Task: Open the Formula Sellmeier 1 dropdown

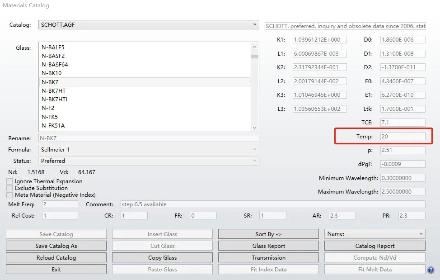Action: [x=149, y=150]
